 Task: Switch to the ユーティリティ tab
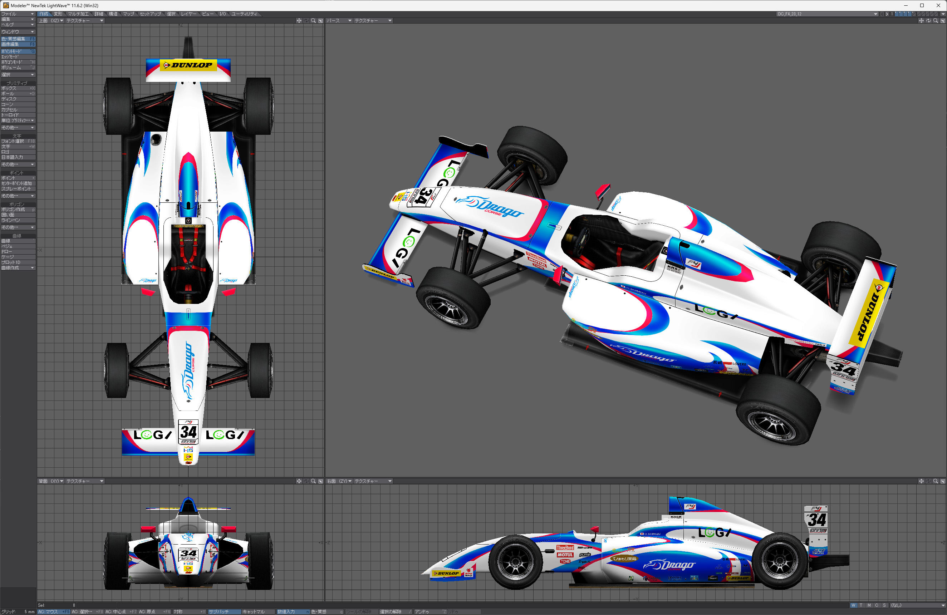pyautogui.click(x=244, y=14)
